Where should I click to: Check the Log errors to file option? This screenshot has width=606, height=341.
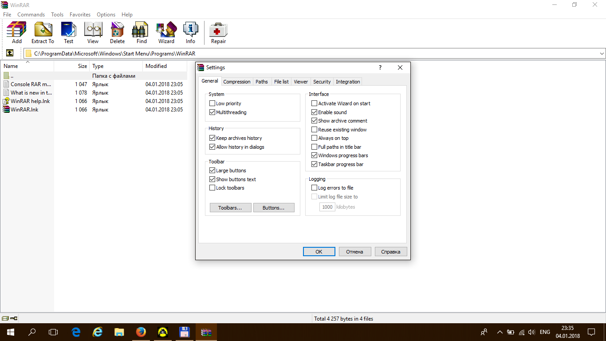[314, 187]
